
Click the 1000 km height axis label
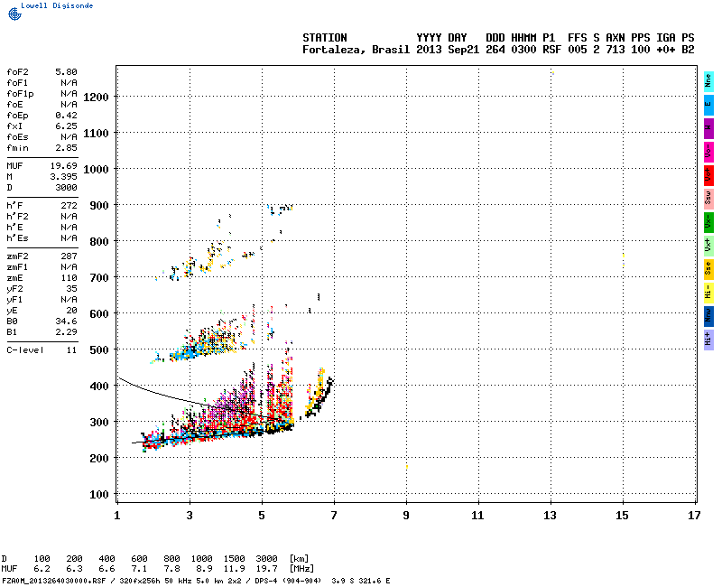95,169
